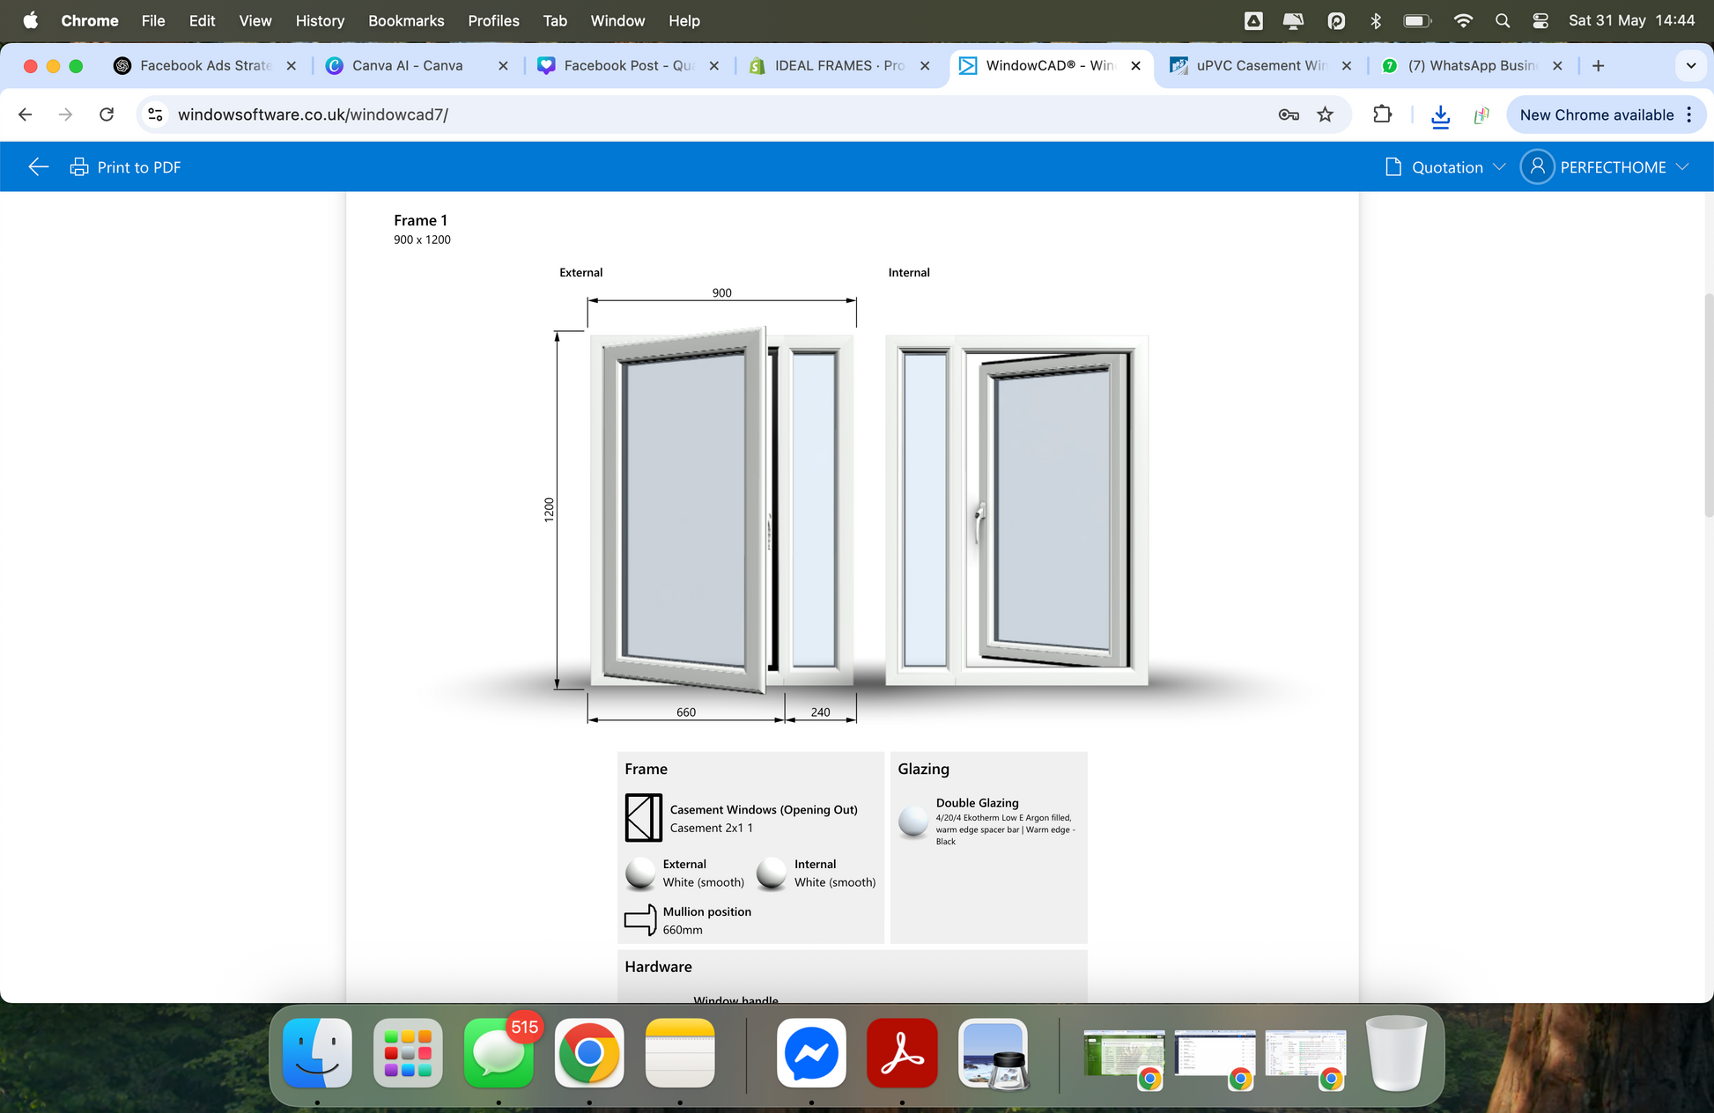Click the casement window style icon
1714x1113 pixels.
643,818
